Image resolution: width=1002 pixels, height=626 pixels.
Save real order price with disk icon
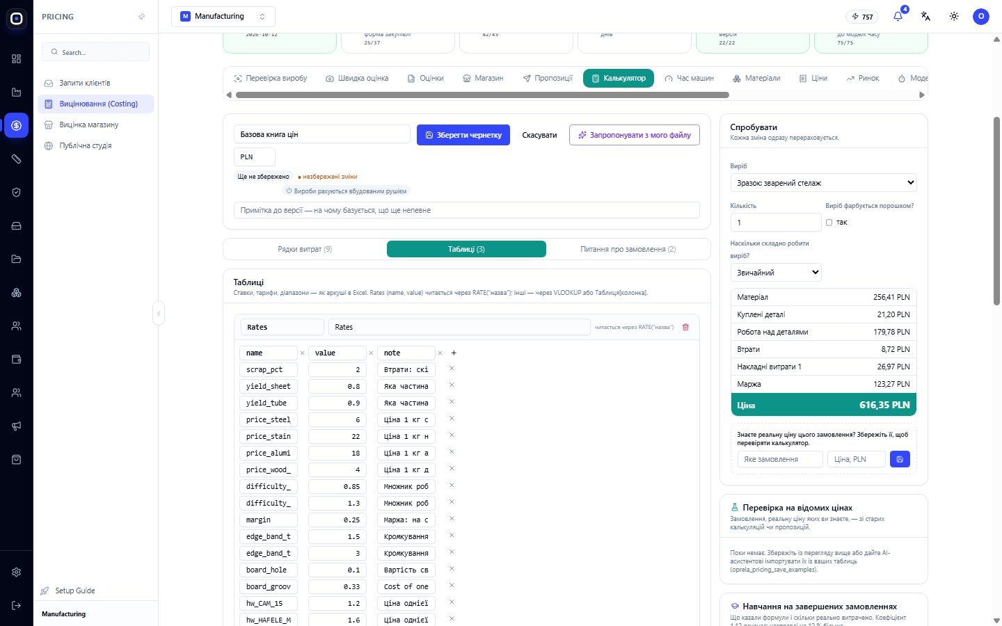click(x=900, y=459)
